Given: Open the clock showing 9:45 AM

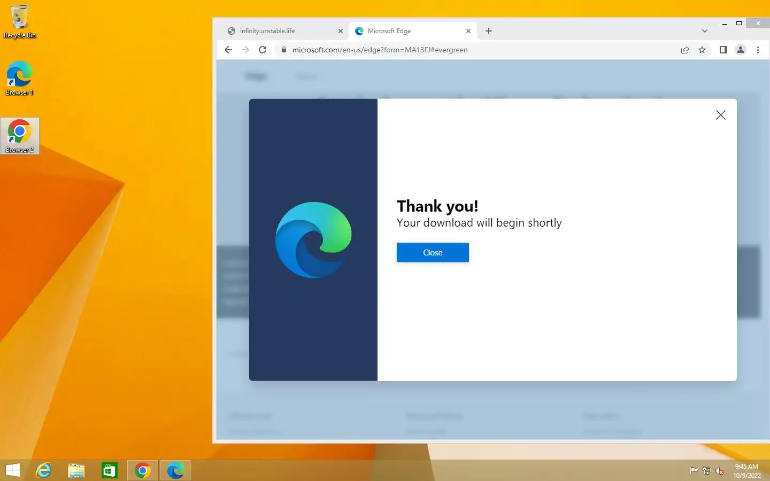Looking at the screenshot, I should (x=746, y=471).
